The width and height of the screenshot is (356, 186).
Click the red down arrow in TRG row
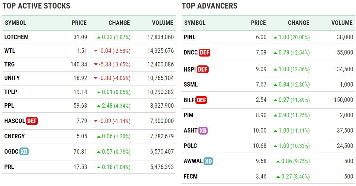pos(96,65)
